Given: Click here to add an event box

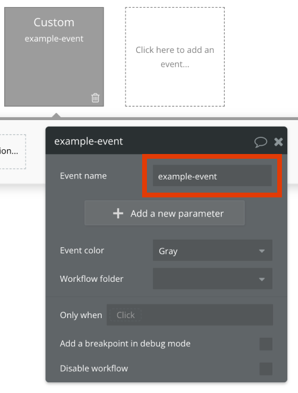Looking at the screenshot, I should (175, 57).
